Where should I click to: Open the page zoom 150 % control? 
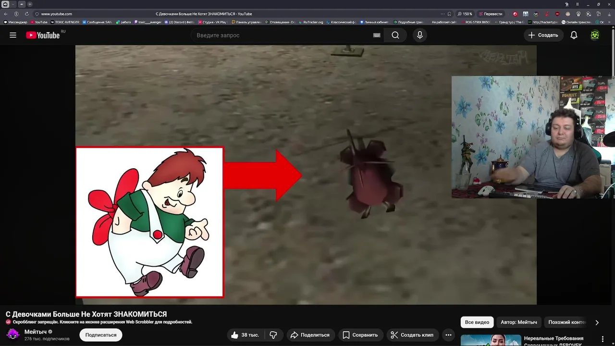tap(465, 14)
